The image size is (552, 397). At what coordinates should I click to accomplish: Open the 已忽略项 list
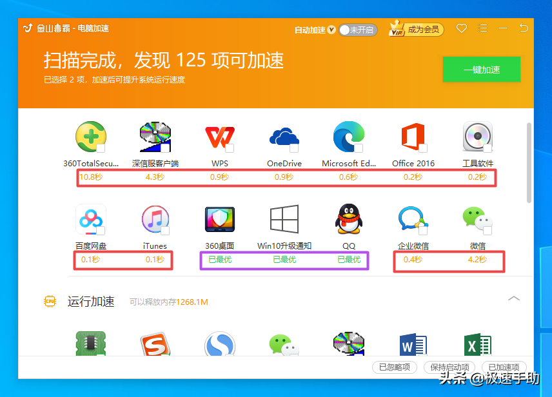coord(394,367)
